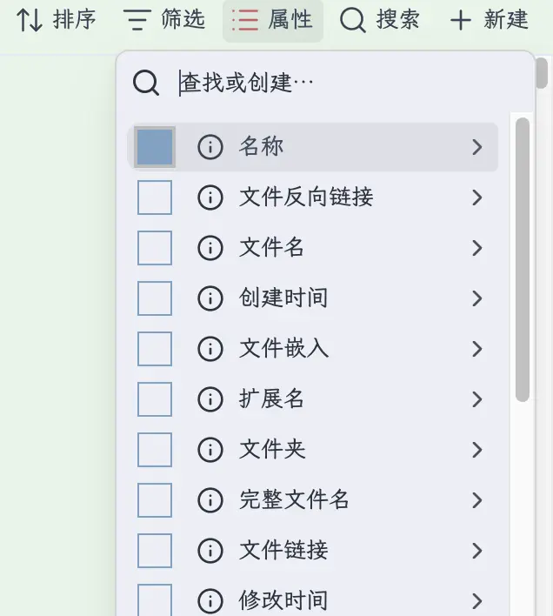Expand the 文件嵌入 submenu chevron
Image resolution: width=553 pixels, height=616 pixels.
[476, 349]
